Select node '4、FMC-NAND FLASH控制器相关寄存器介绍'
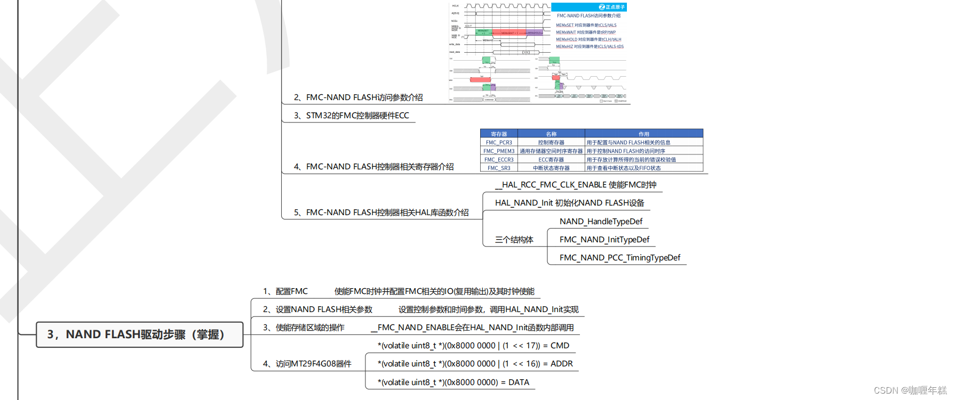 [x=373, y=167]
